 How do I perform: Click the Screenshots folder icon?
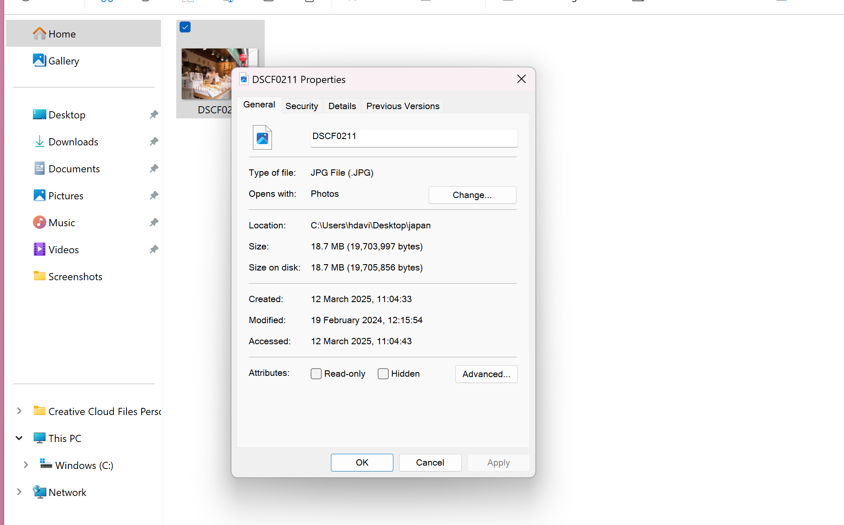tap(39, 276)
